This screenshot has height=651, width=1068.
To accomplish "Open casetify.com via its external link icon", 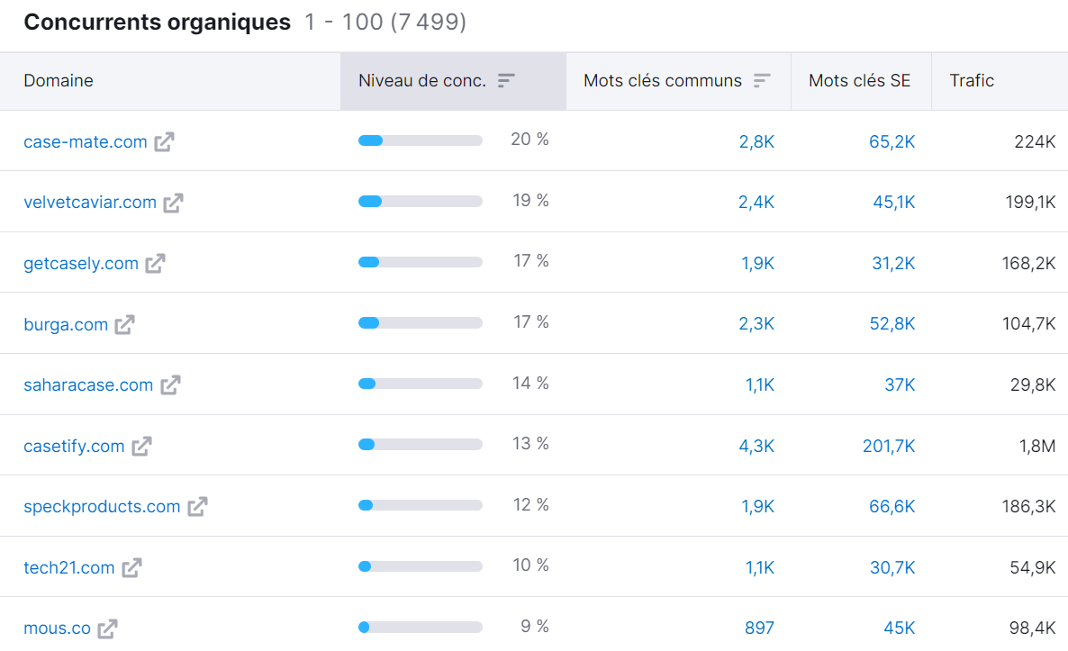I will [x=141, y=445].
